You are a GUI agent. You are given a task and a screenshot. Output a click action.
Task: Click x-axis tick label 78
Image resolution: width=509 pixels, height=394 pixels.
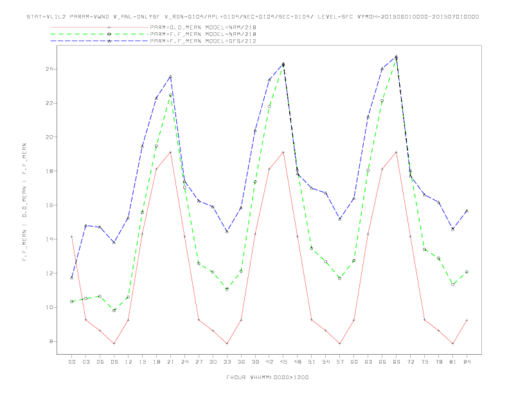click(439, 362)
